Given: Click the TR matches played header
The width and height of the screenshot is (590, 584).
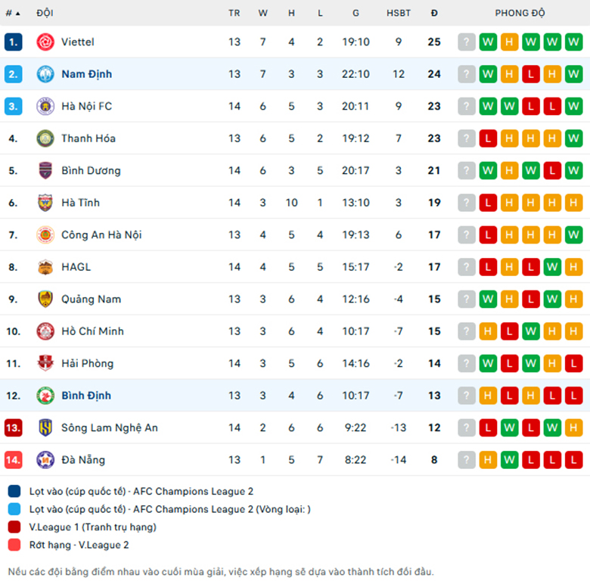Looking at the screenshot, I should click(x=234, y=13).
